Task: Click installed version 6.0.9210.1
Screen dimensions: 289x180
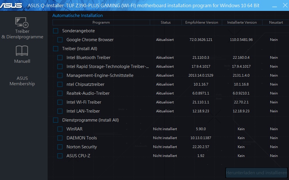Action: 241,93
